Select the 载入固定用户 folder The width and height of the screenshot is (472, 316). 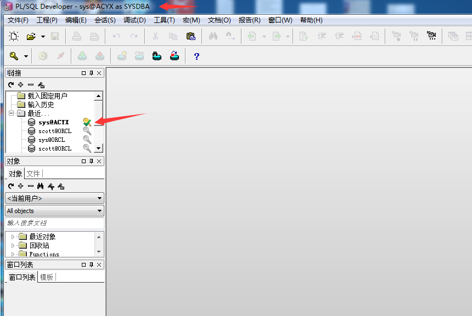(47, 96)
